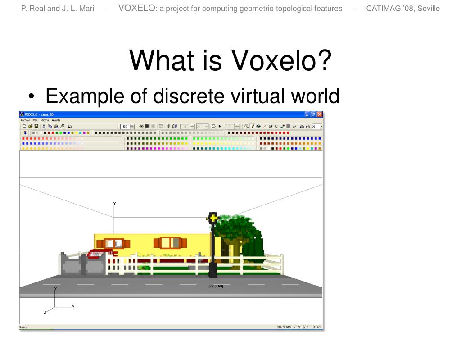
Task: Pick the brightest red swatch ending the dark-red gradient row
Action: pos(288,133)
